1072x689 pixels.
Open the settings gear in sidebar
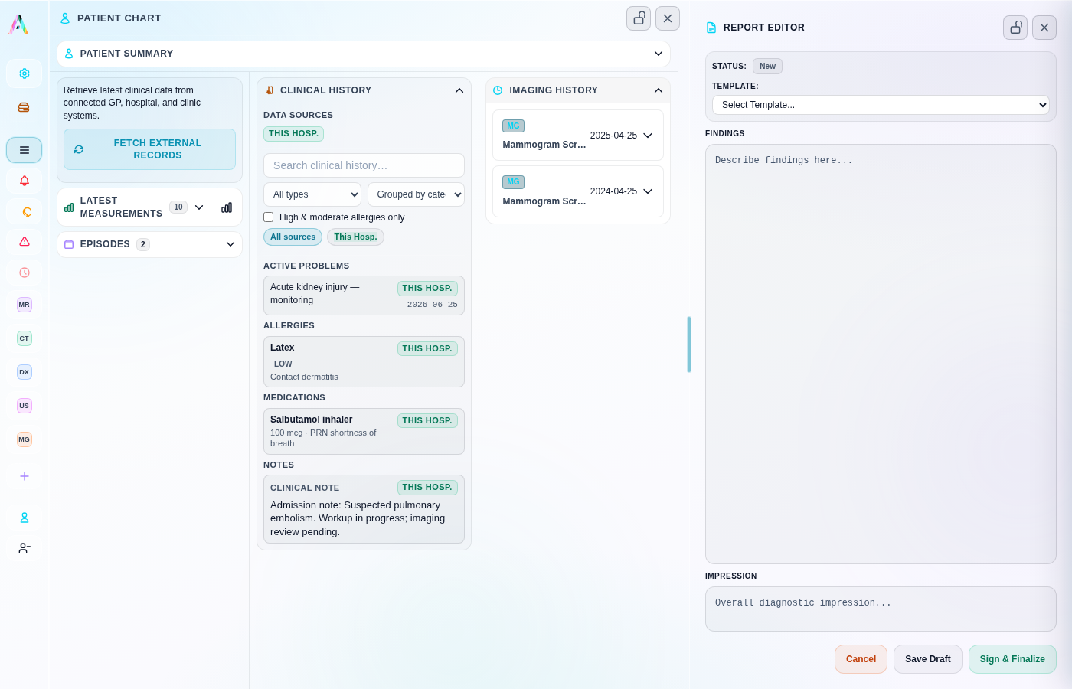tap(25, 73)
